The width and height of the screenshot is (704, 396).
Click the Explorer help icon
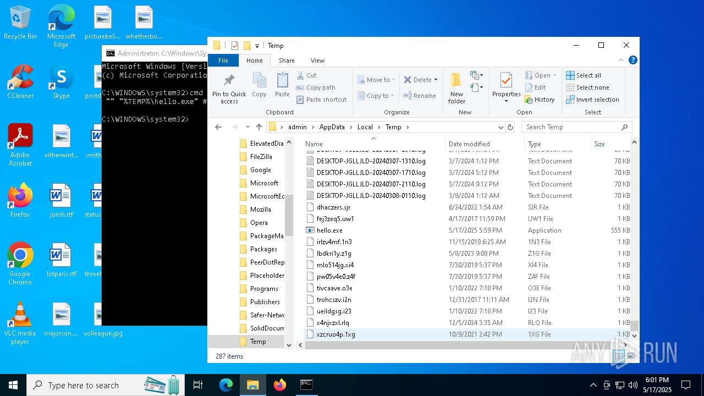point(633,60)
